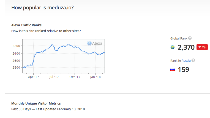This screenshot has height=118, width=210.
Task: Open the Russia country link
Action: click(x=186, y=61)
